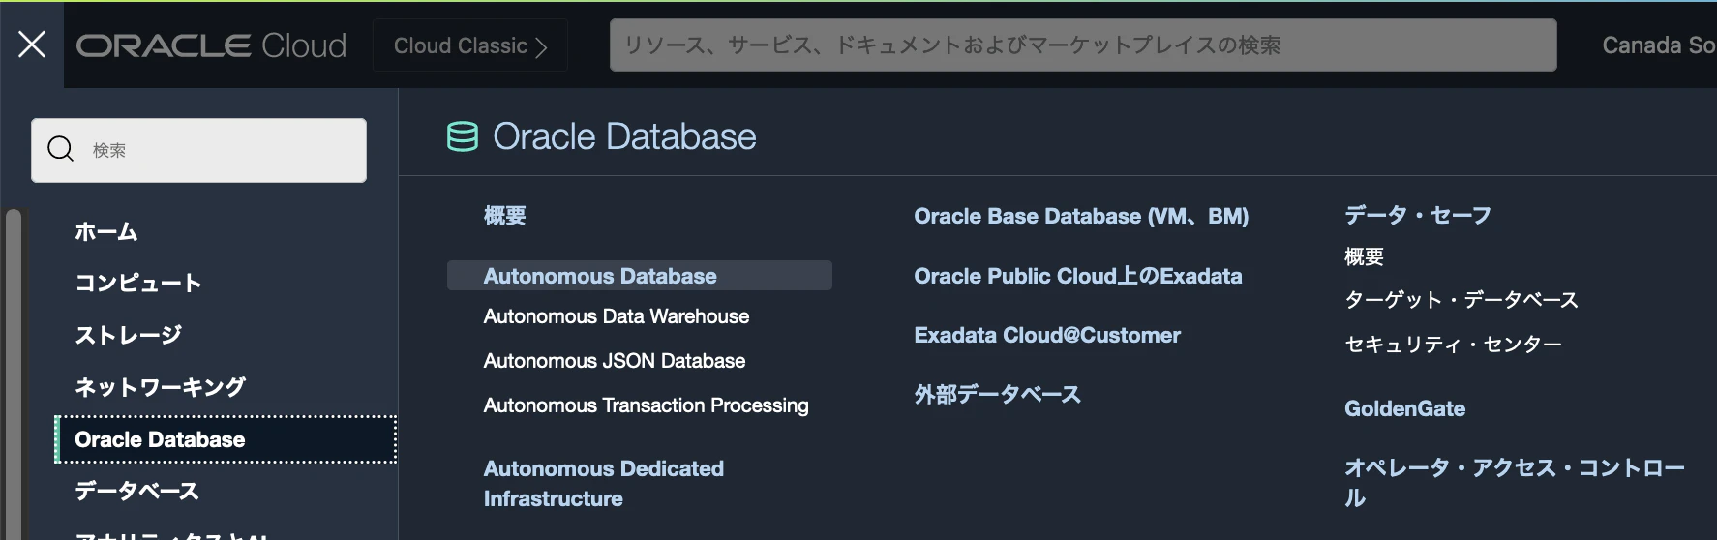Open the Canada region selector
Screen dimensions: 1717x540
coord(1658,45)
